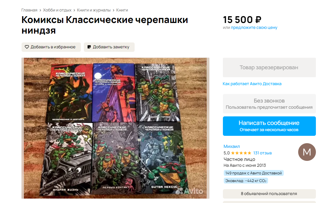The height and width of the screenshot is (203, 328).
Task: Open the Книги breadcrumb
Action: [122, 10]
